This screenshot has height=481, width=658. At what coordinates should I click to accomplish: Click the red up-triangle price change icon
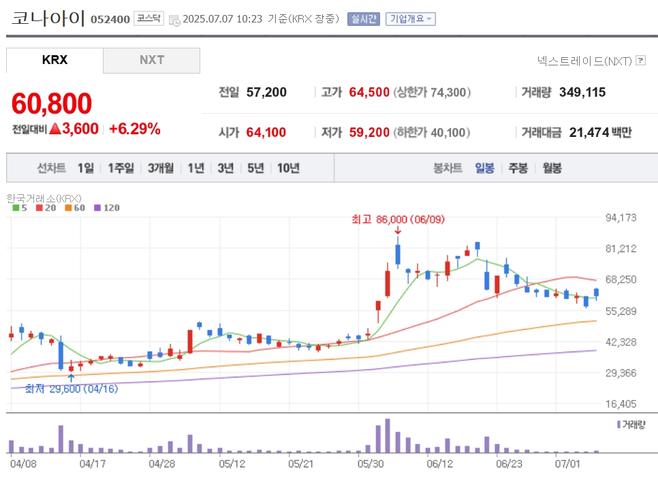point(55,129)
